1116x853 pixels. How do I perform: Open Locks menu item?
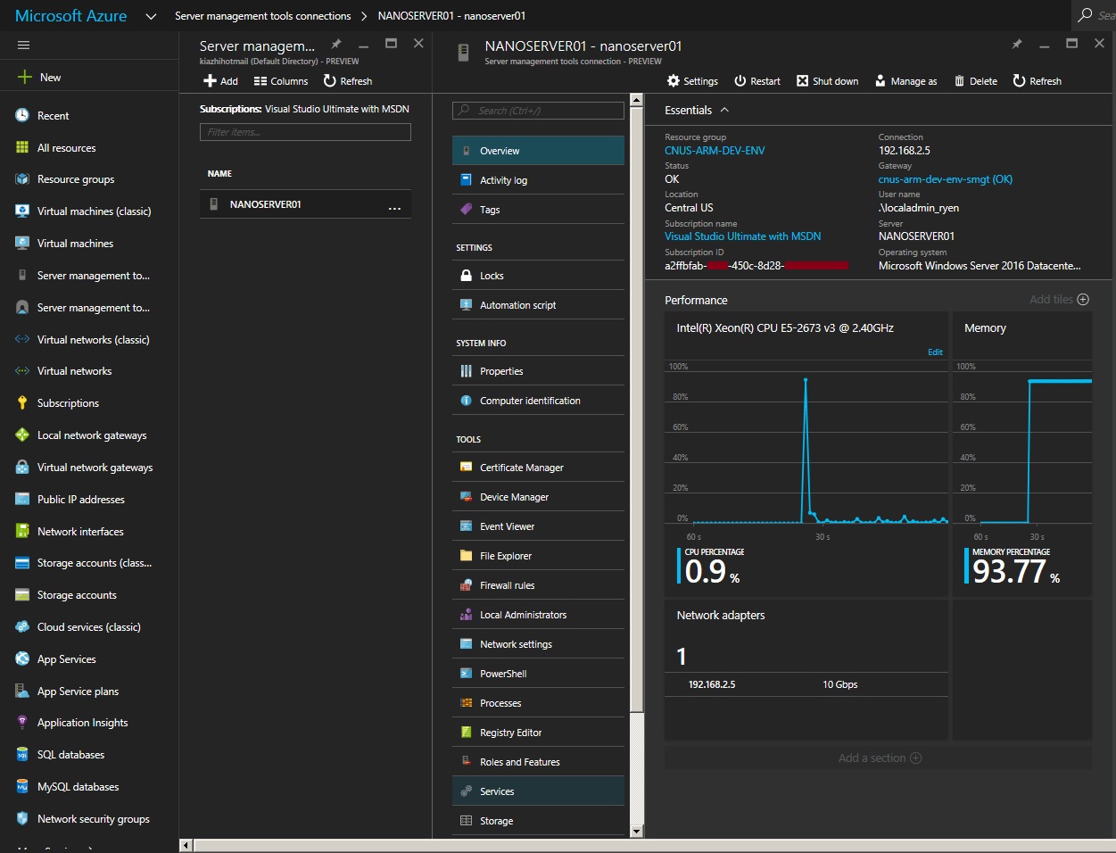538,276
